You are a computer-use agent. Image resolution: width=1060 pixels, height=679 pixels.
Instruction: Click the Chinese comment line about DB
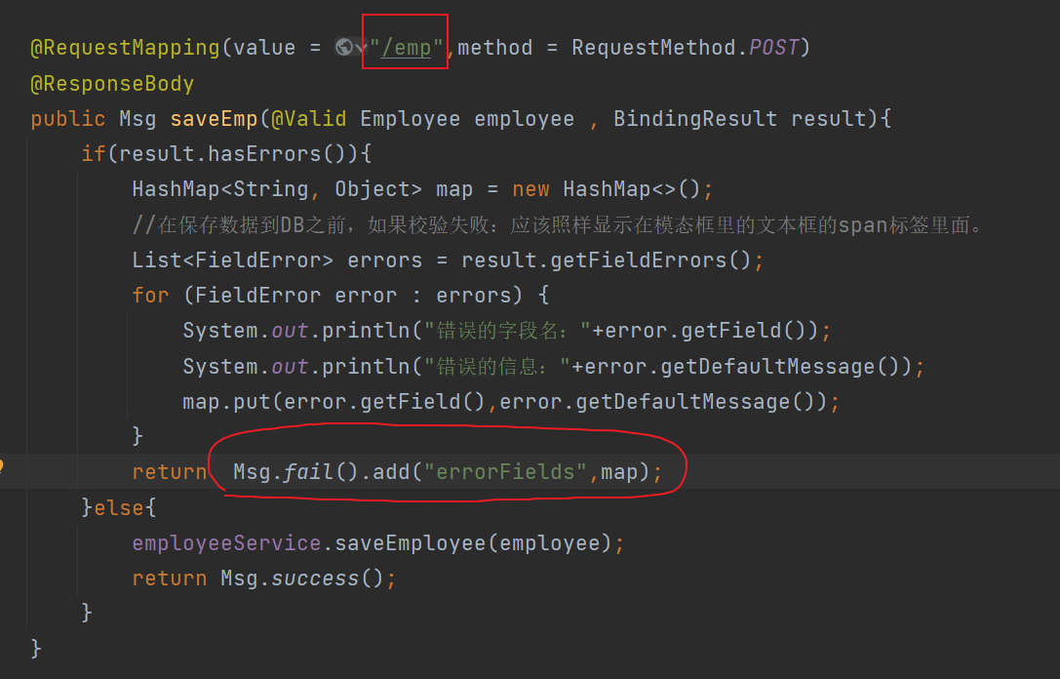[559, 225]
